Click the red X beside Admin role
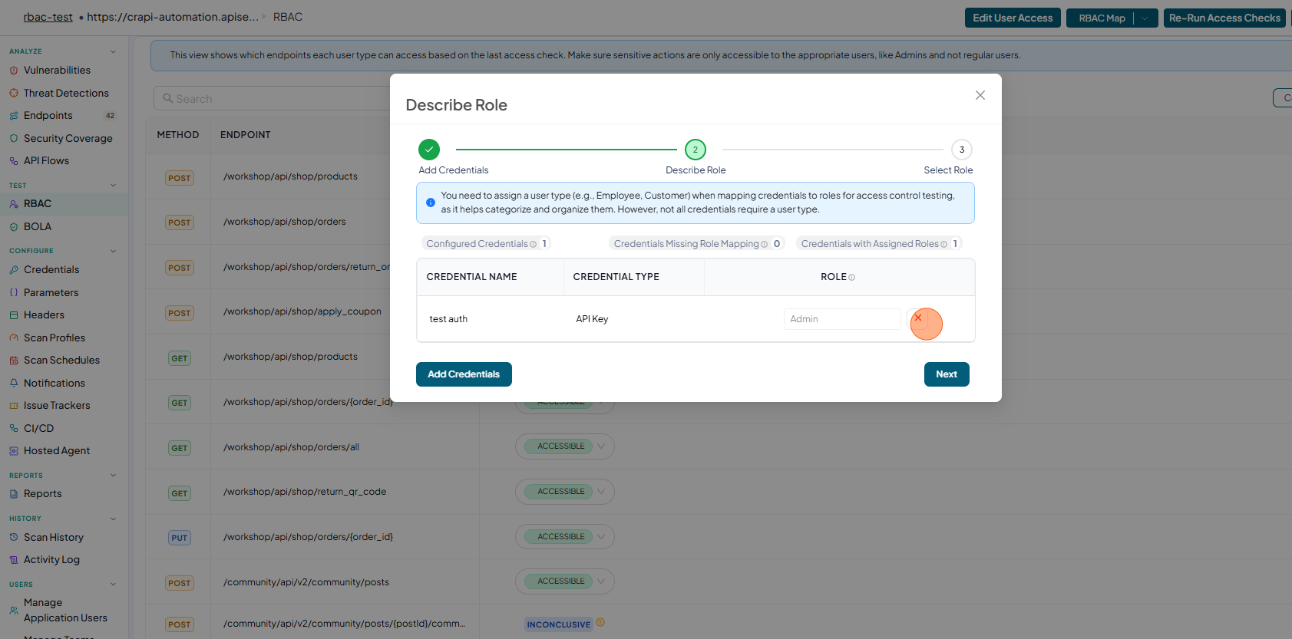 pyautogui.click(x=918, y=318)
